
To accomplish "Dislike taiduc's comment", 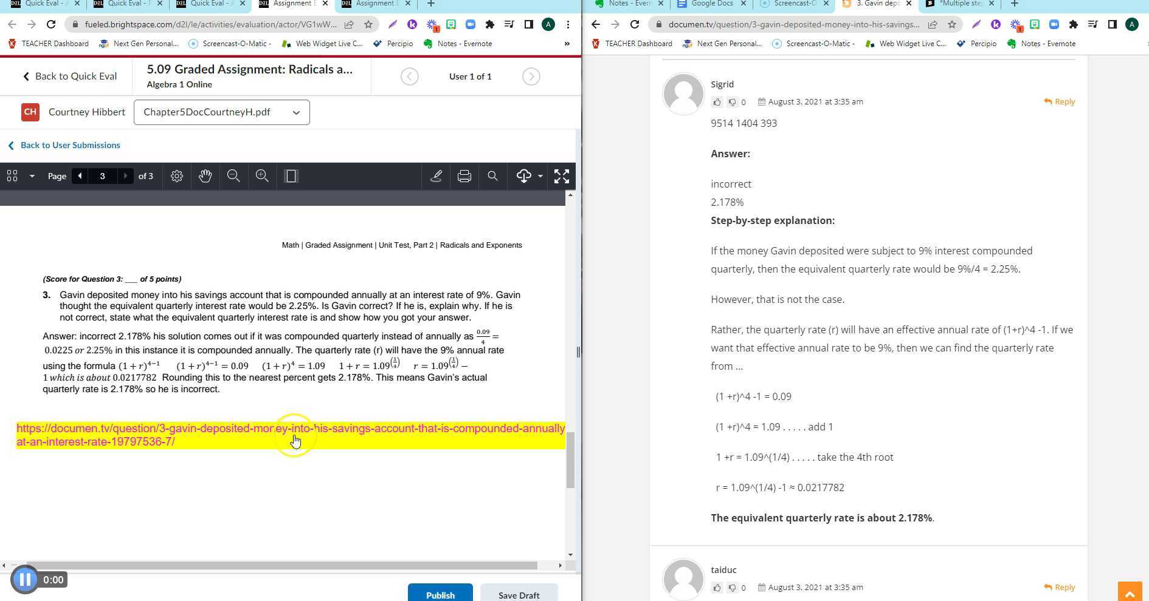I will (x=733, y=588).
